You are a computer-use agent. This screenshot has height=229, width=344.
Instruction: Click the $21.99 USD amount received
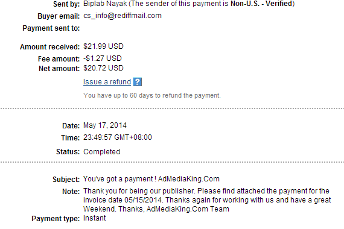tap(103, 46)
